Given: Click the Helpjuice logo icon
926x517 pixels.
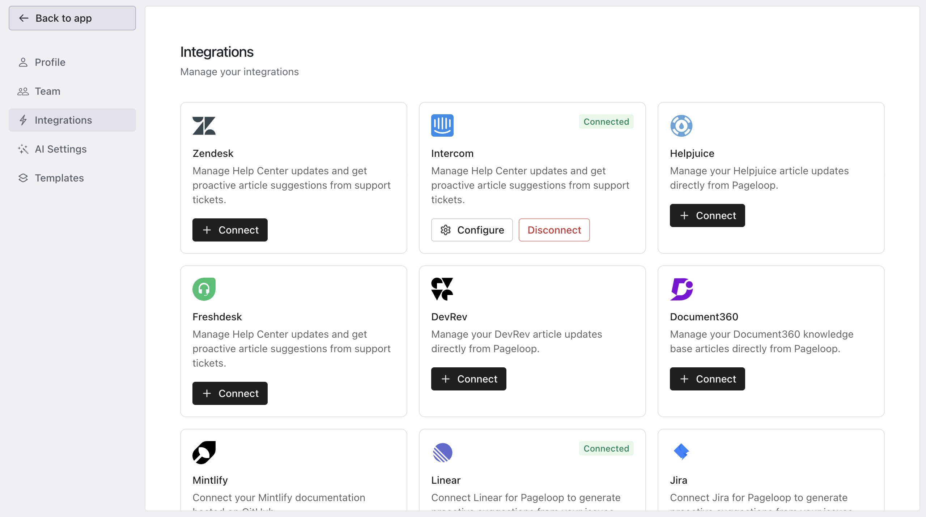Looking at the screenshot, I should coord(681,126).
